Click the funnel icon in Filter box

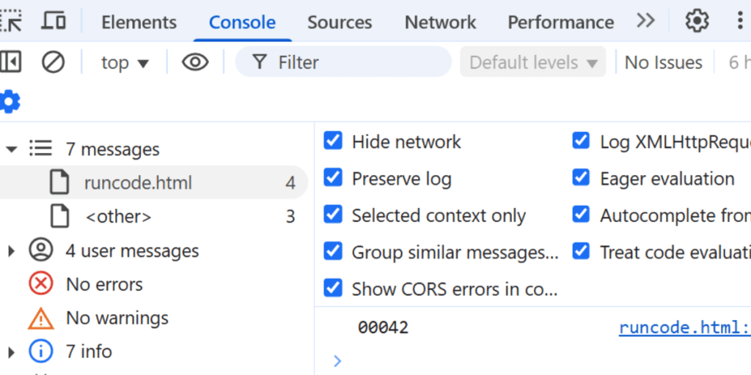(x=259, y=62)
